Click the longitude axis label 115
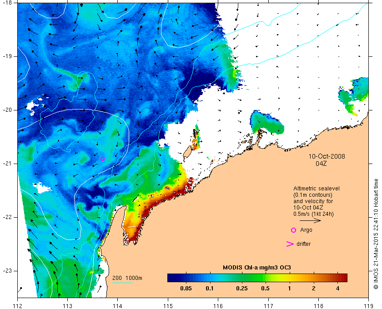The width and height of the screenshot is (382, 309). coord(168,306)
